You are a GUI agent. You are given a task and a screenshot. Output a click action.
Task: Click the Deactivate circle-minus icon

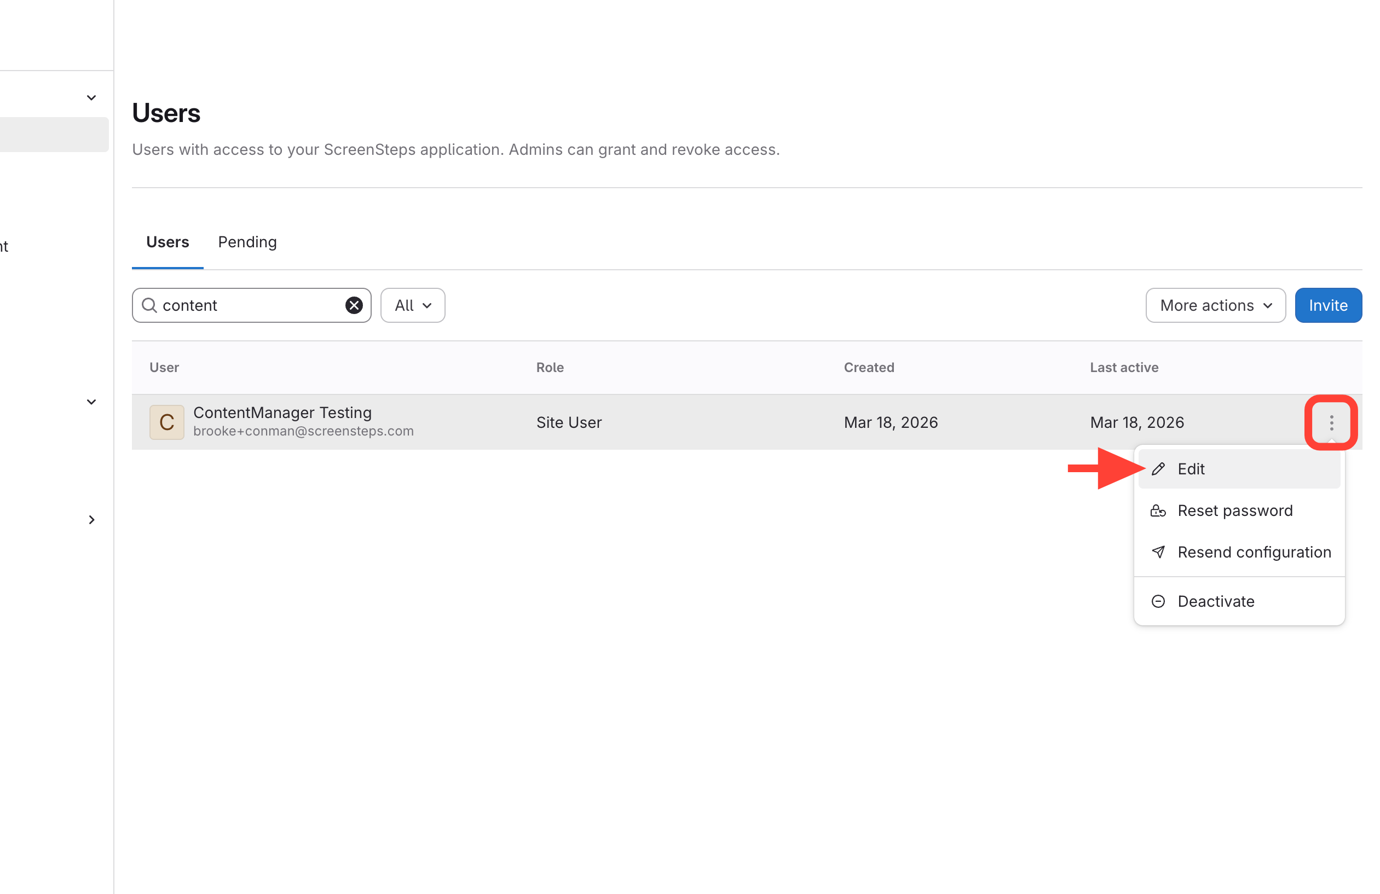click(x=1158, y=601)
